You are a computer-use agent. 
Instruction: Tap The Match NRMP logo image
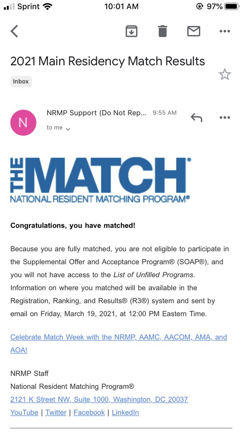coord(100,180)
